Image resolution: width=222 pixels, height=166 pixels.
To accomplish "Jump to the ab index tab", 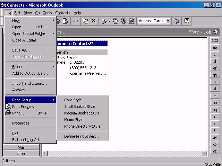I will coord(215,47).
